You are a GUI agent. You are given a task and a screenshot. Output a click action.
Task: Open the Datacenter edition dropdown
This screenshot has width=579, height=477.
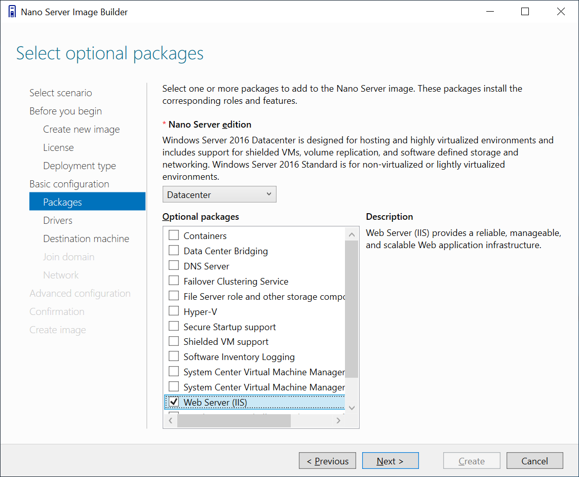[219, 194]
